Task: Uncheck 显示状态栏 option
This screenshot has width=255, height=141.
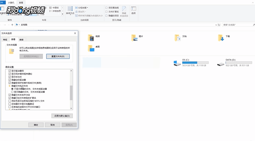Action: (x=10, y=77)
